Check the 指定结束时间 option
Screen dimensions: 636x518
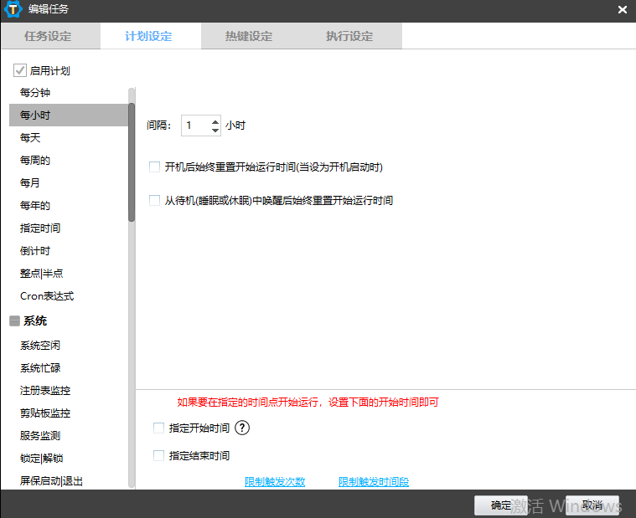159,456
